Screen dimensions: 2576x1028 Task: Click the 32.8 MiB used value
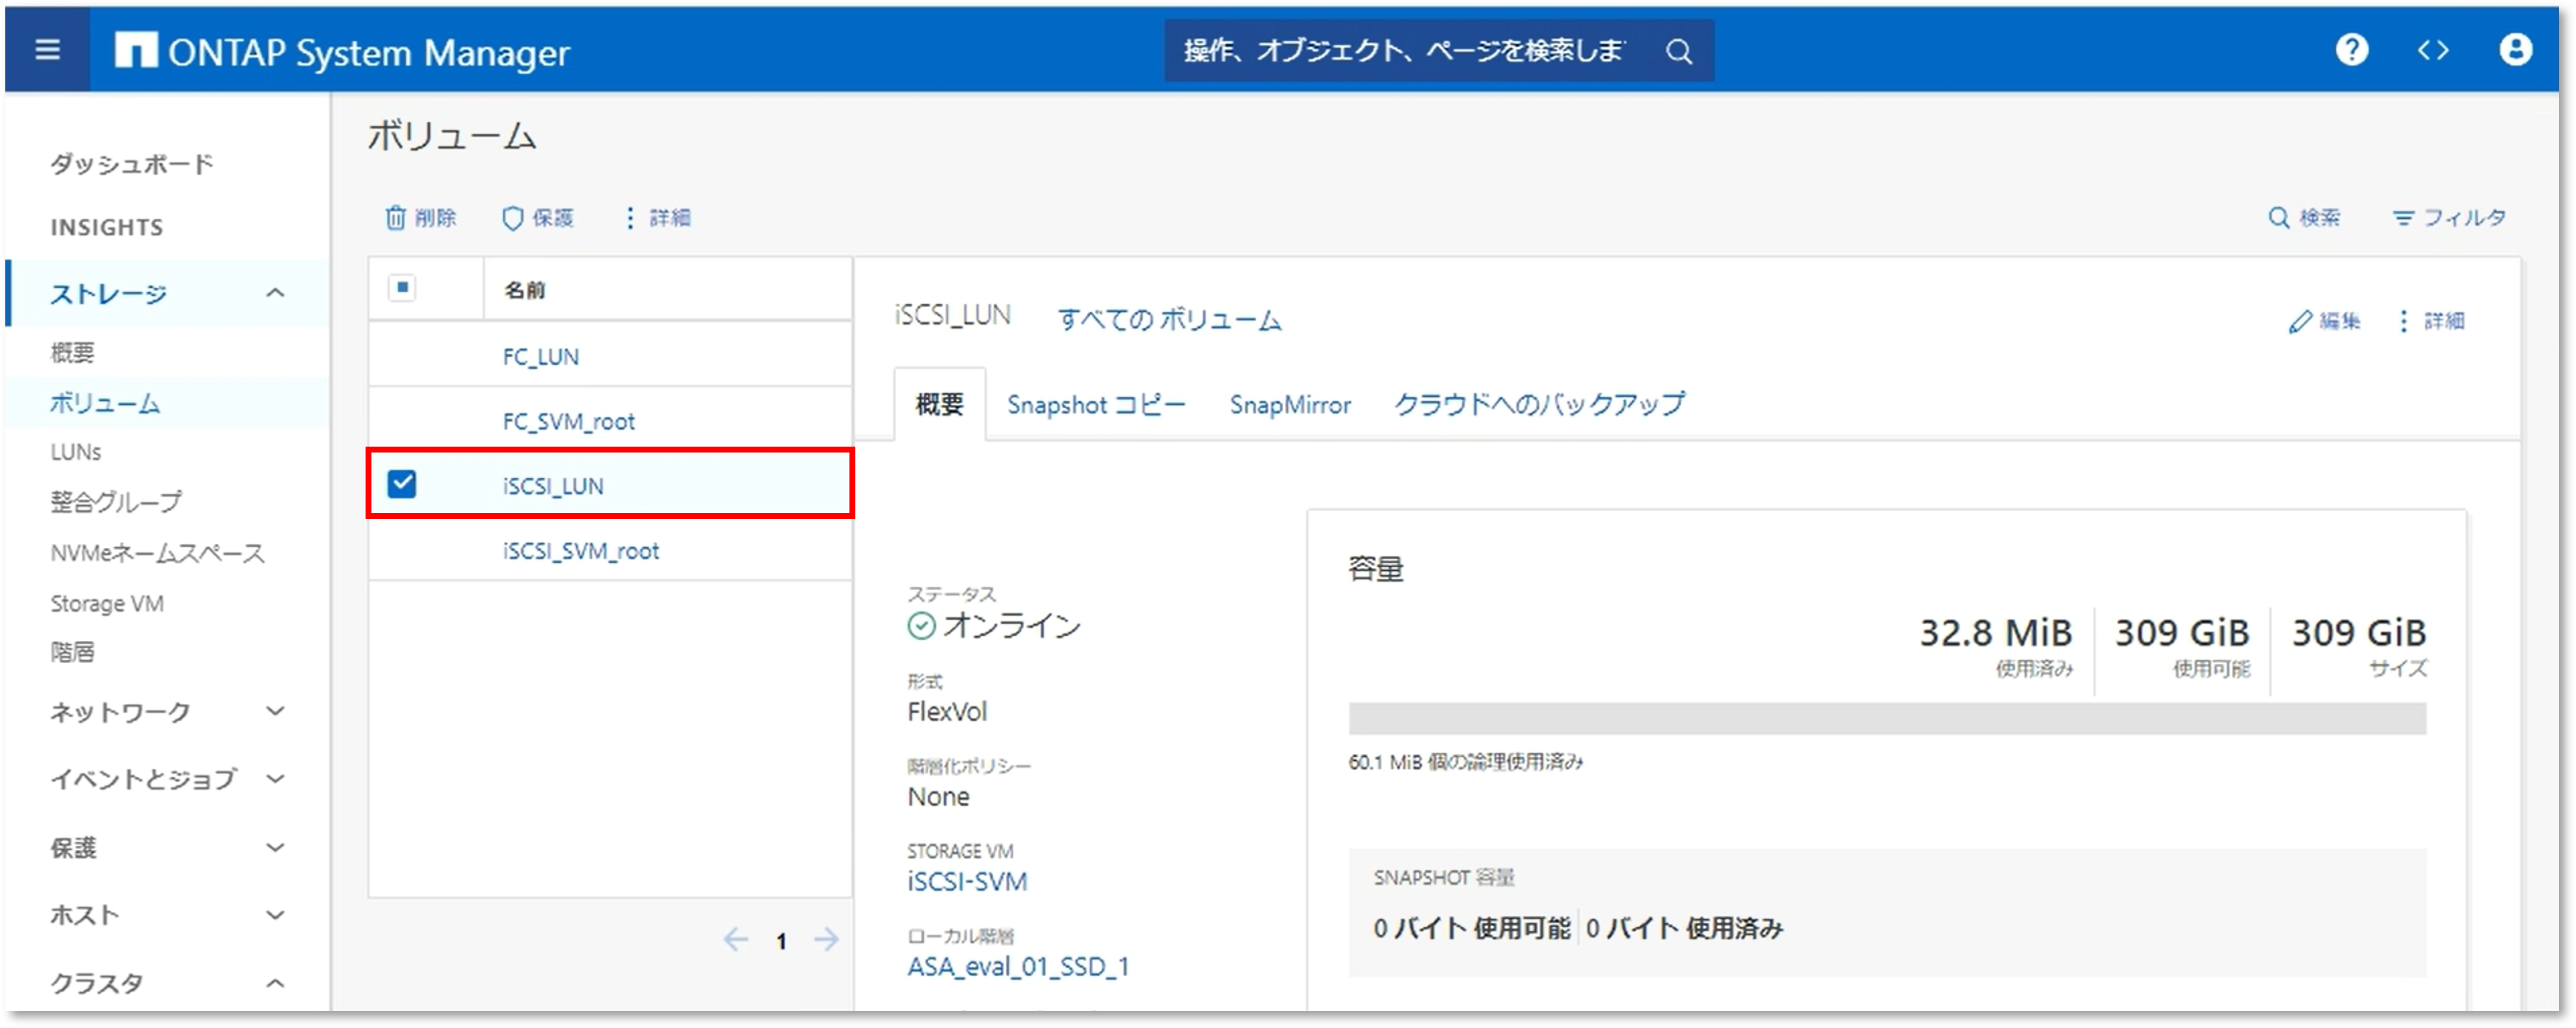tap(1995, 633)
